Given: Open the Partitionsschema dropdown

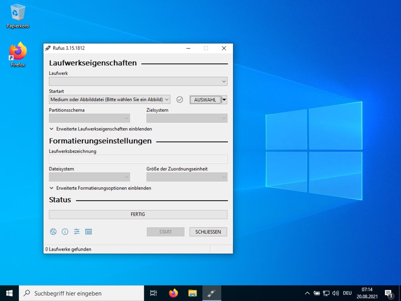Looking at the screenshot, I should (x=89, y=118).
